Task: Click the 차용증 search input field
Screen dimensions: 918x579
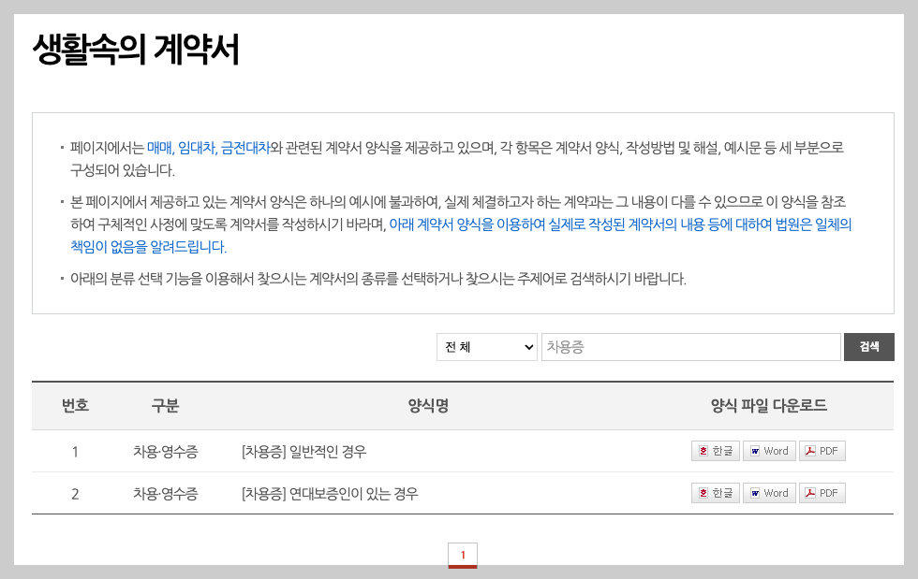Action: tap(691, 346)
